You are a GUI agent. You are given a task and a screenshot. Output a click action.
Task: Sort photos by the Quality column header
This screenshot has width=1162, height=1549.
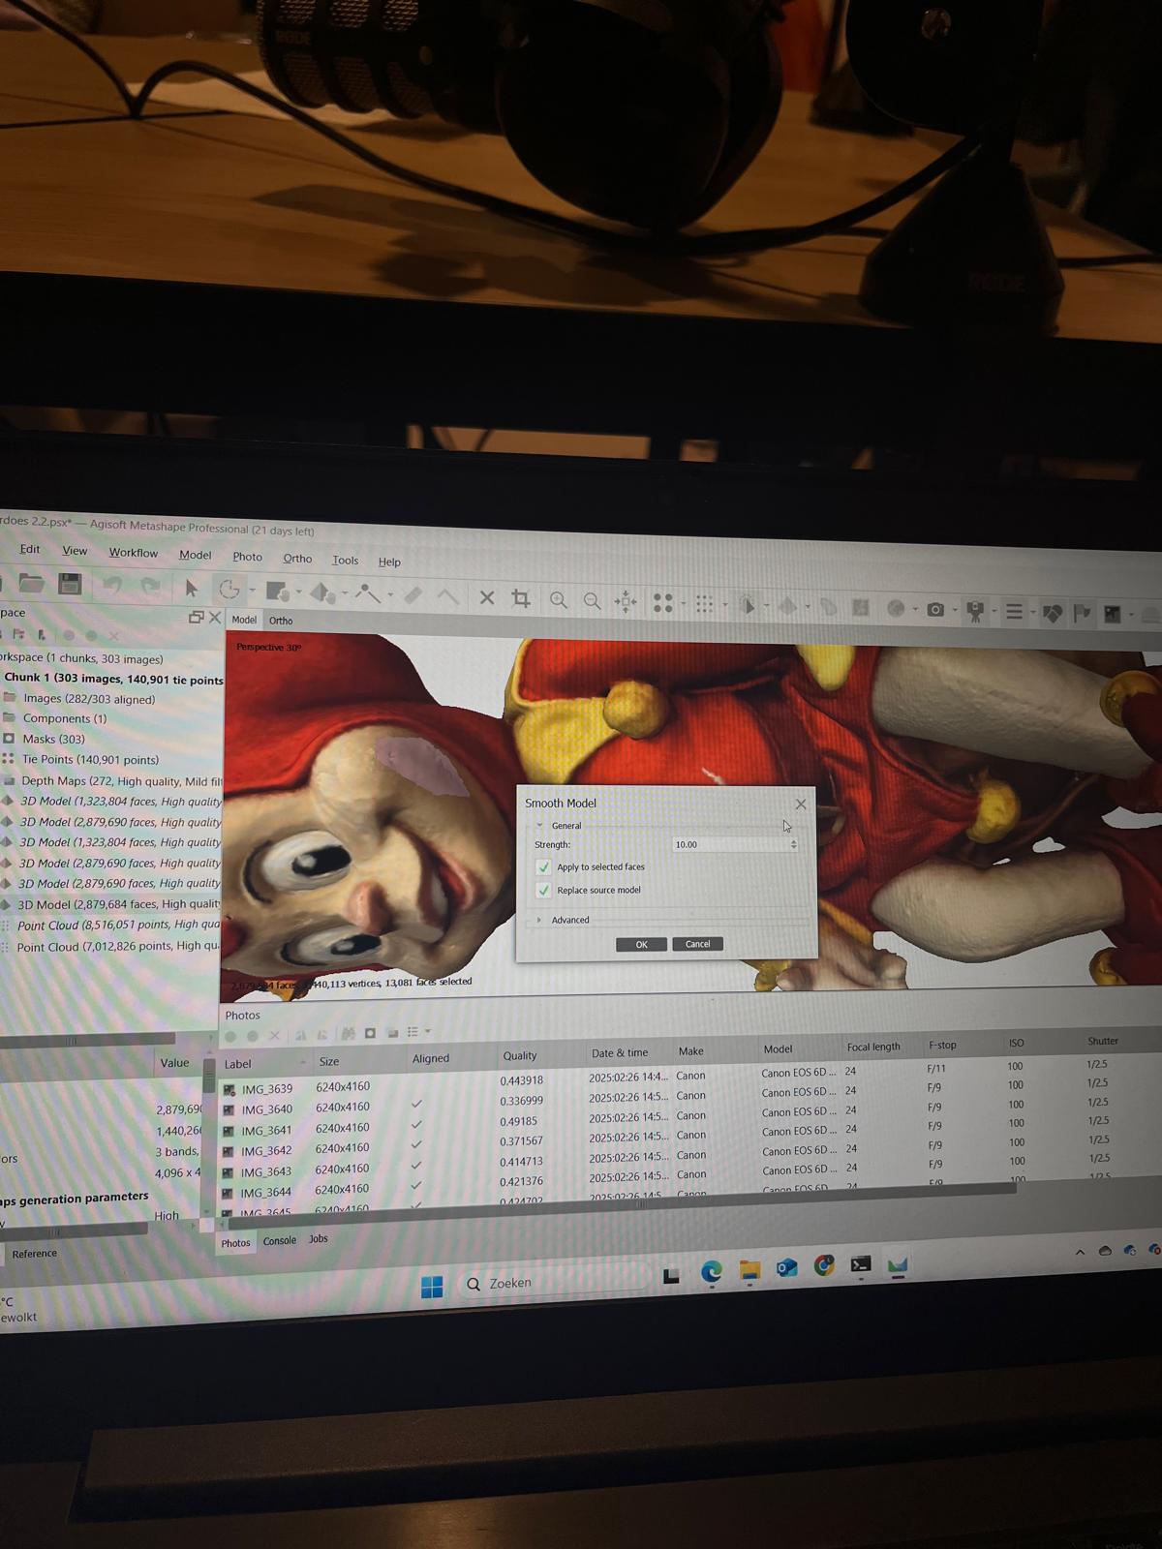pos(520,1055)
